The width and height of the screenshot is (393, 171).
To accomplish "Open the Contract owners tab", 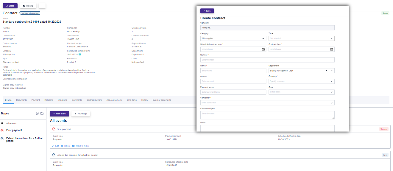I will pyautogui.click(x=94, y=100).
